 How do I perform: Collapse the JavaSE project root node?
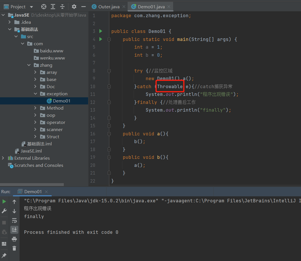pyautogui.click(x=3, y=15)
